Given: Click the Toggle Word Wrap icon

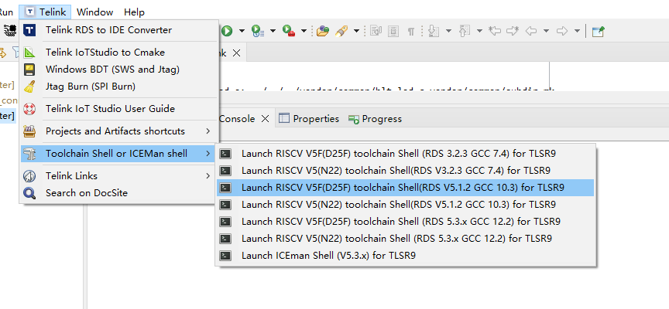Looking at the screenshot, I should (376, 31).
